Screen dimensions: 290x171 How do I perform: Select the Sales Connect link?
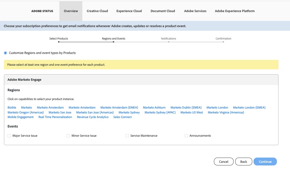122,117
